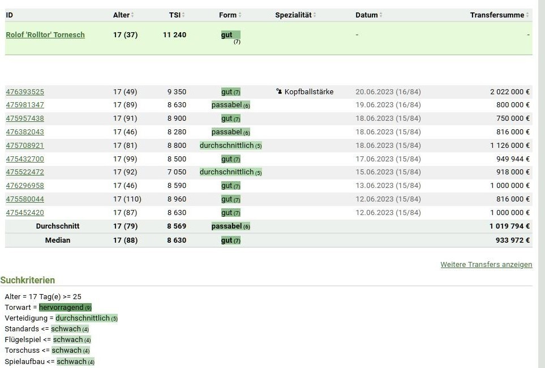
Task: Click Spielaufbau schwach (4) skill label
Action: pos(75,361)
